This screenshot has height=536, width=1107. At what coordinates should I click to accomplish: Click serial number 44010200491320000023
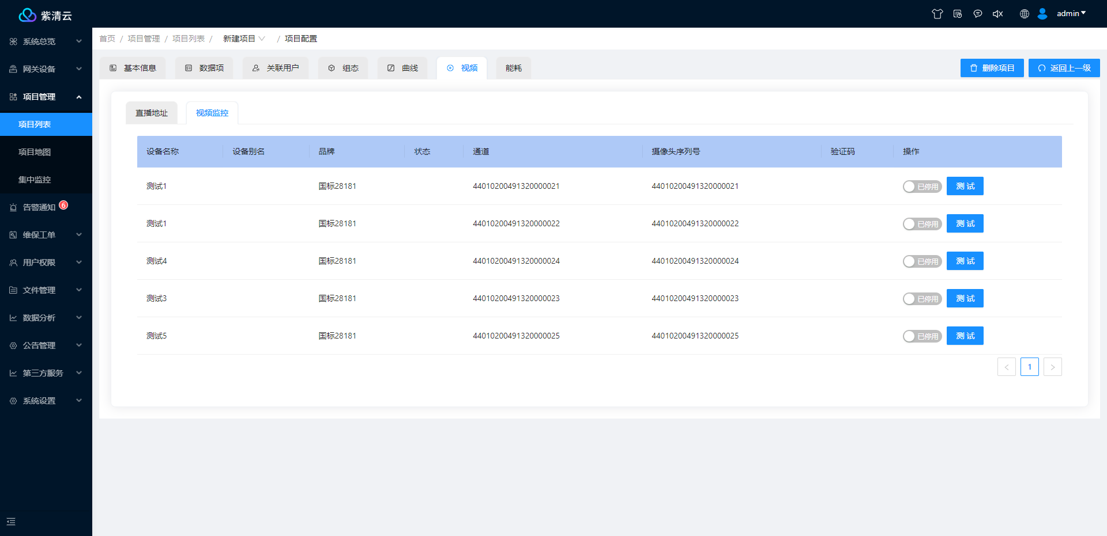point(695,298)
